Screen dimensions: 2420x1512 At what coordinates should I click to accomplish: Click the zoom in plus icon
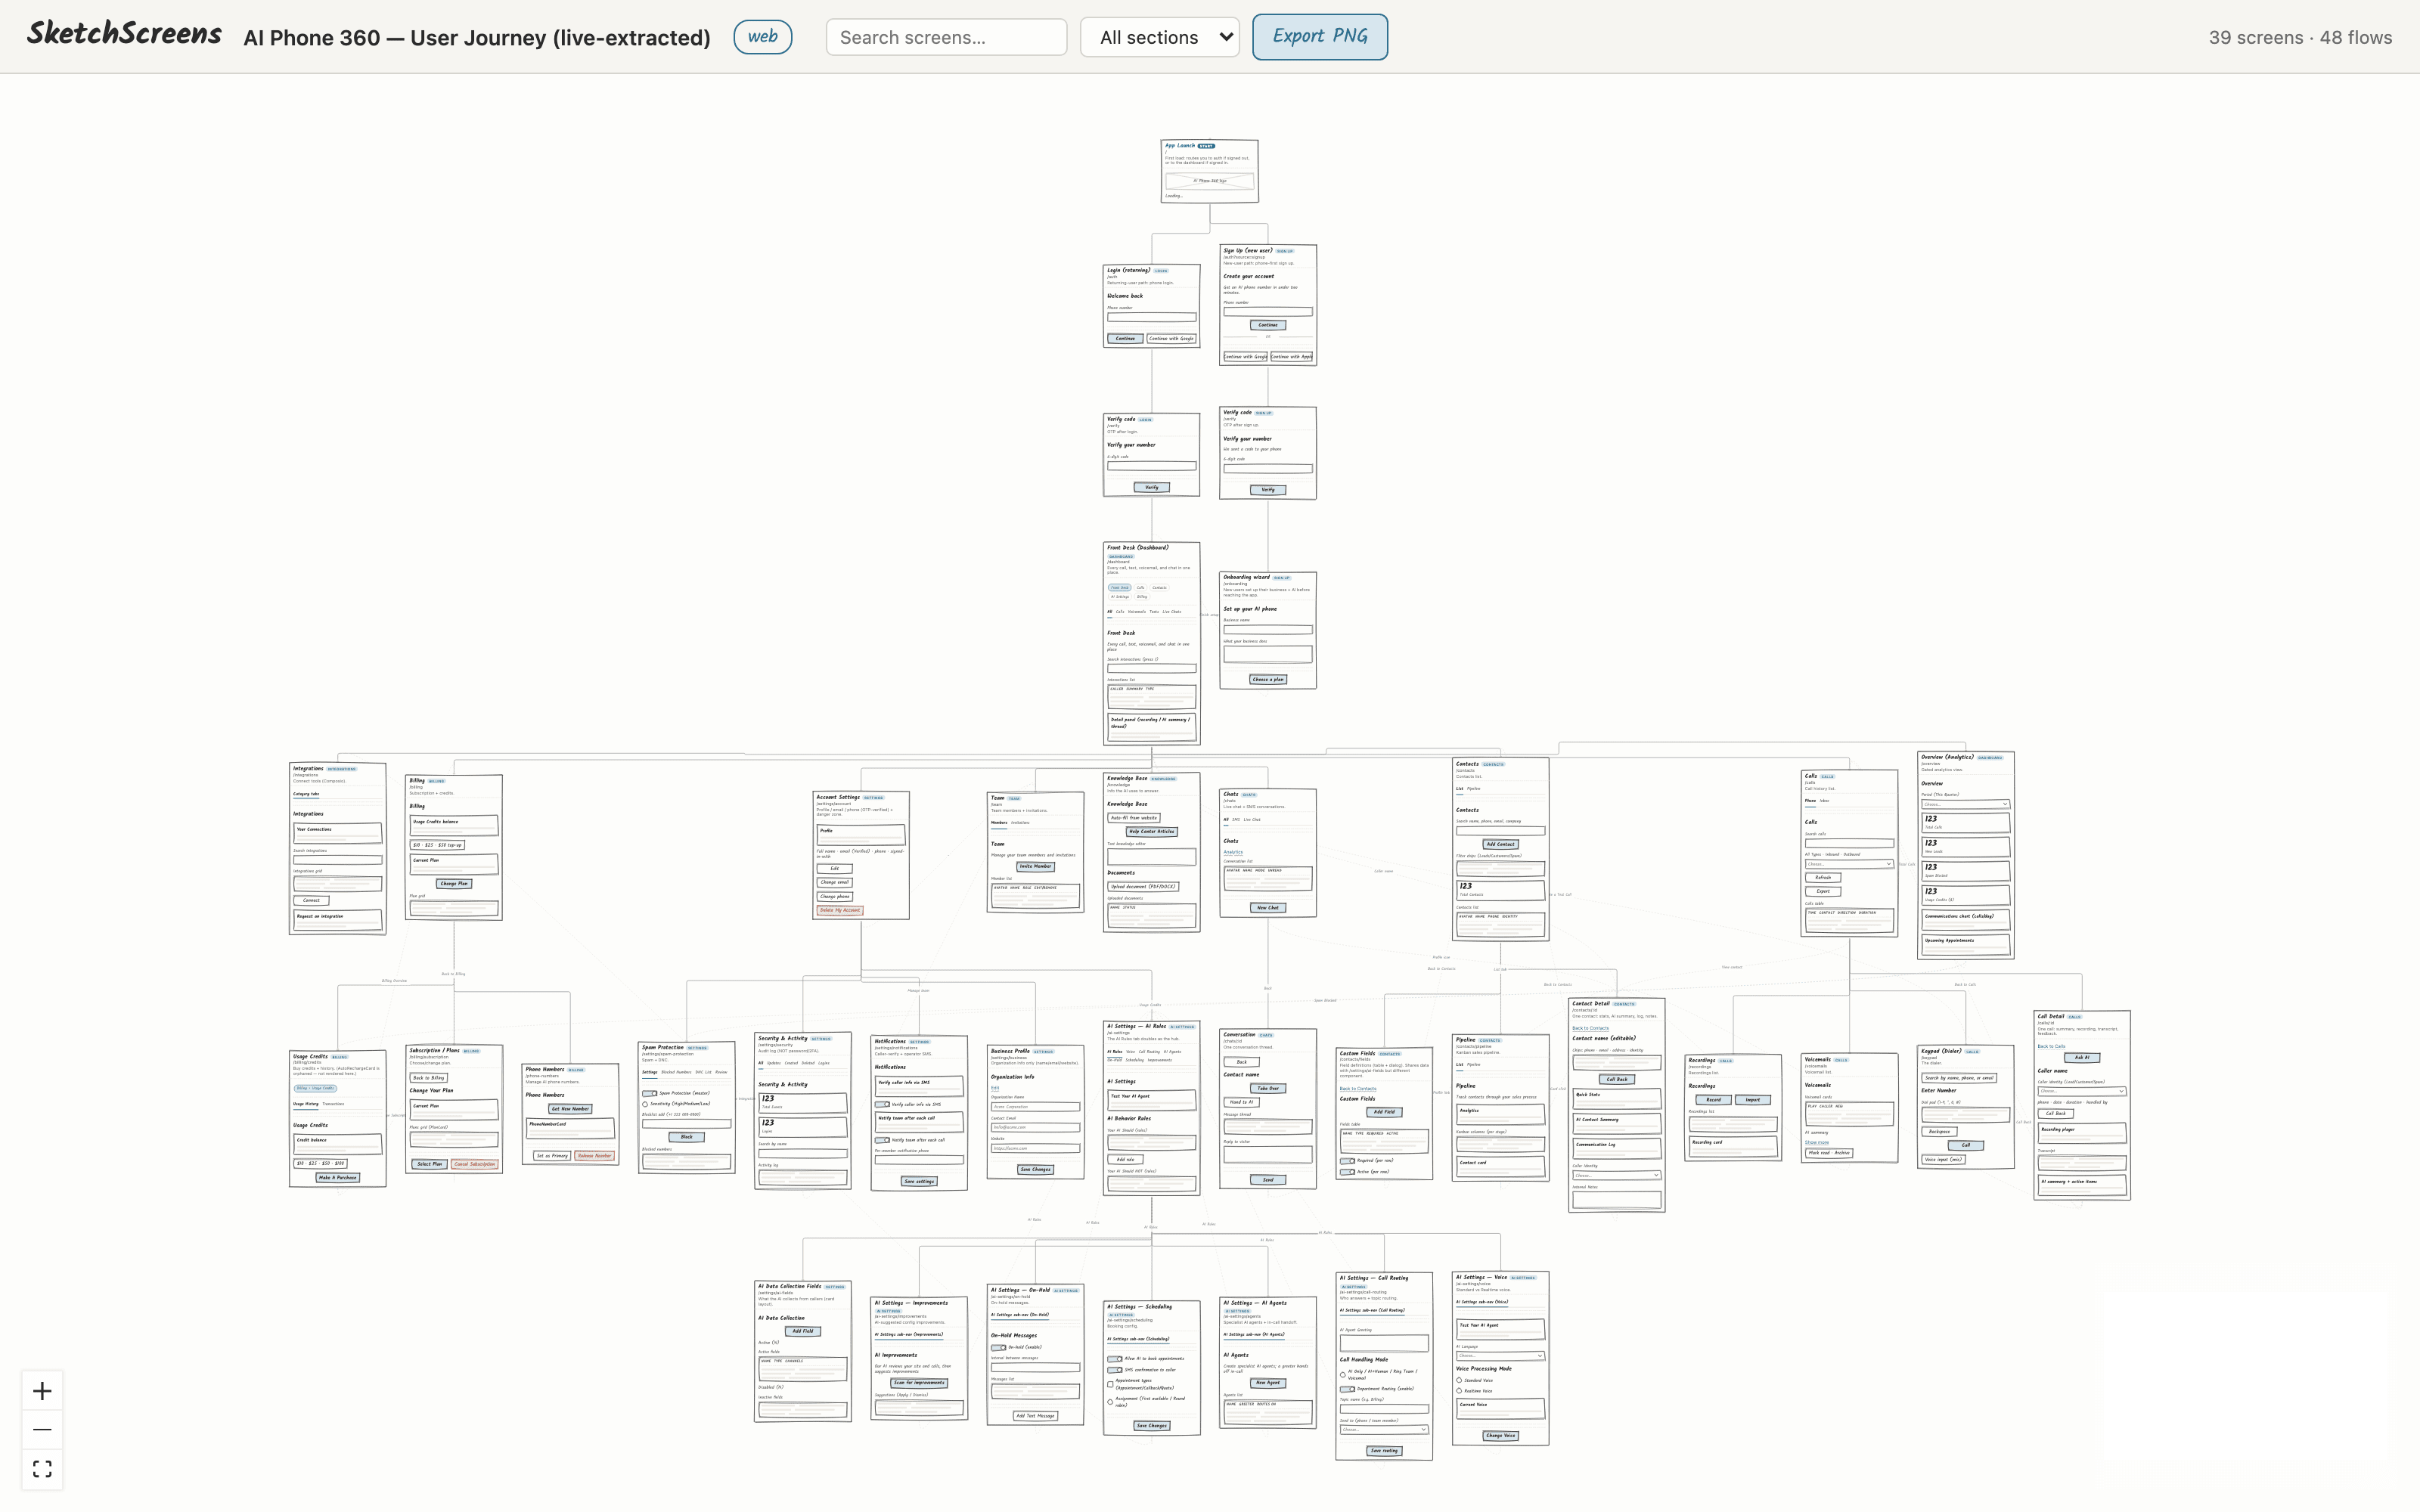coord(42,1391)
